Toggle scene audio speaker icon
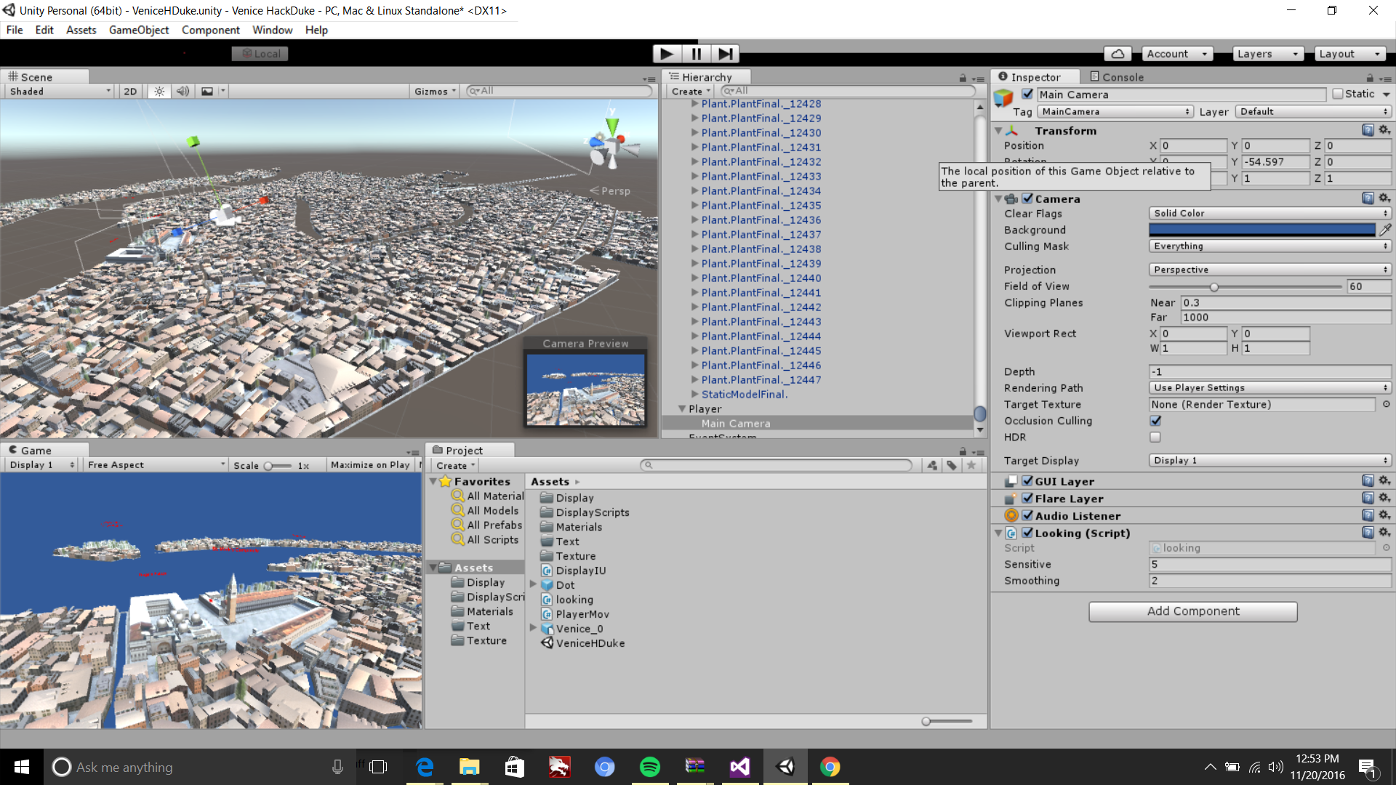The image size is (1396, 785). pyautogui.click(x=182, y=92)
